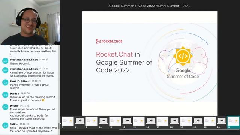Click Dnouv's chat avatar
Screen dimensions: 240x135
coord(5,107)
